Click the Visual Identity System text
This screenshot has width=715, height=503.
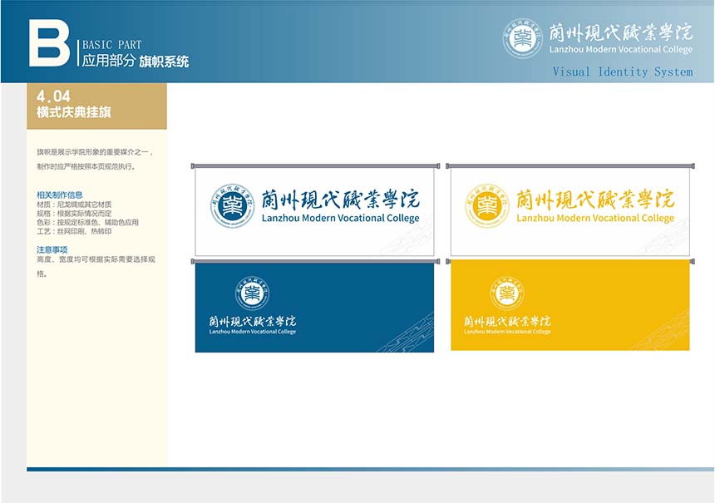pos(622,72)
